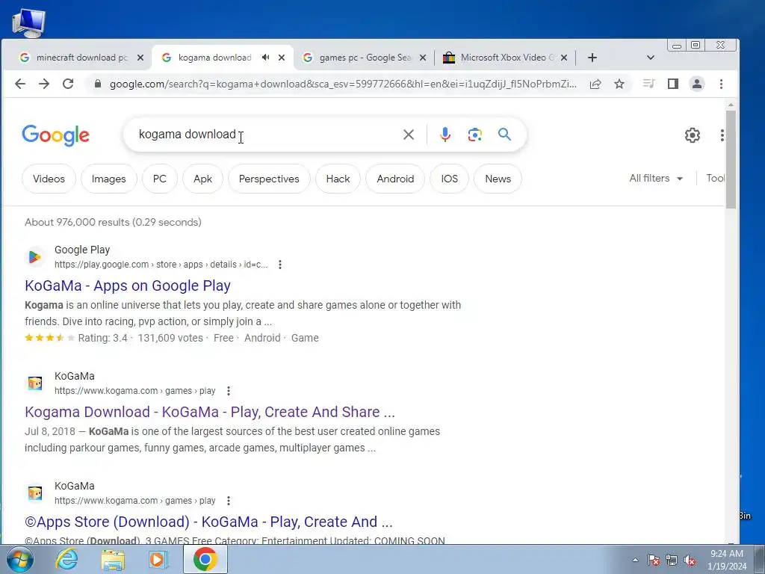Viewport: 765px width, 574px height.
Task: Select the News filter chip
Action: pos(498,179)
